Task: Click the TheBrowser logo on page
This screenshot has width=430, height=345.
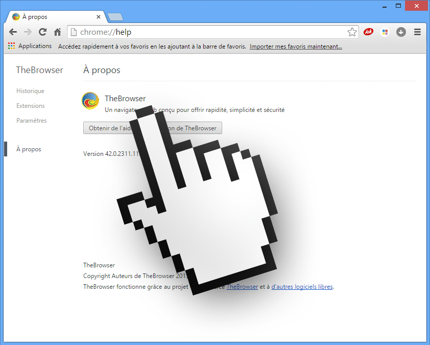Action: (x=90, y=101)
